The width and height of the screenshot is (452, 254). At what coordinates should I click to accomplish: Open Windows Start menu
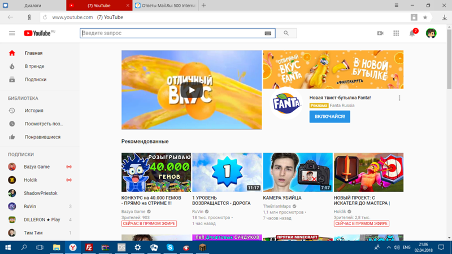[8, 248]
